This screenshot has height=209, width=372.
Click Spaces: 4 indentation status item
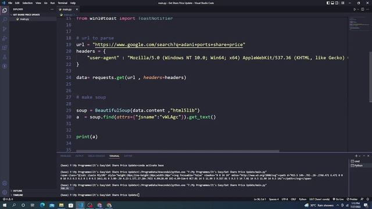click(274, 199)
